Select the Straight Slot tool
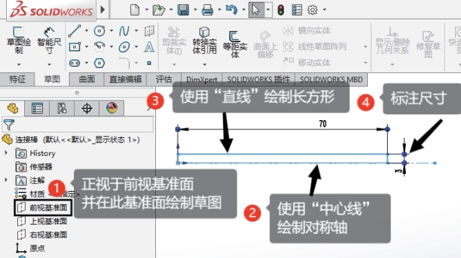This screenshot has height=258, width=461. 75,63
